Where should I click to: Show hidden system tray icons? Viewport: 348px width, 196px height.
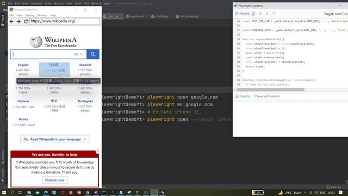(x=305, y=193)
